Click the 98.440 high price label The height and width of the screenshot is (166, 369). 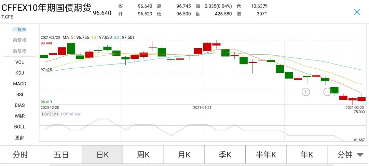pos(46,43)
